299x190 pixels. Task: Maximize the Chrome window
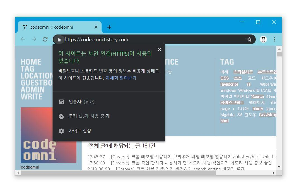pyautogui.click(x=258, y=22)
